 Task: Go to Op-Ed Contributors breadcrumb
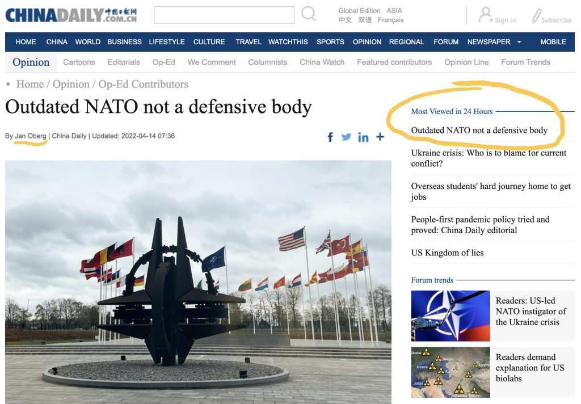(143, 85)
